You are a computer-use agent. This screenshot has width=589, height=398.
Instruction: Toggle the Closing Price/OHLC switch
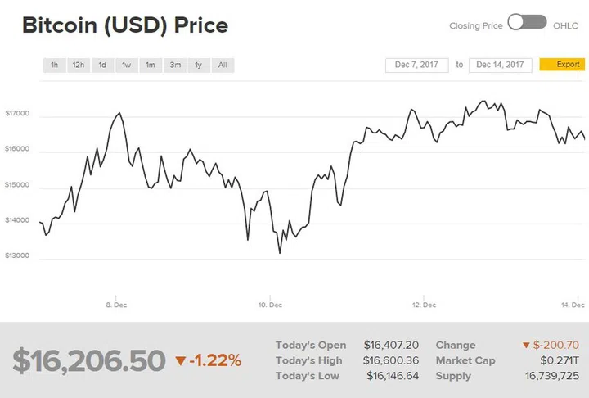(x=527, y=23)
